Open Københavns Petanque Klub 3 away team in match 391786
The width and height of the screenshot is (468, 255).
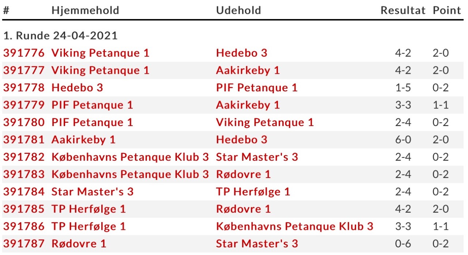[295, 227]
